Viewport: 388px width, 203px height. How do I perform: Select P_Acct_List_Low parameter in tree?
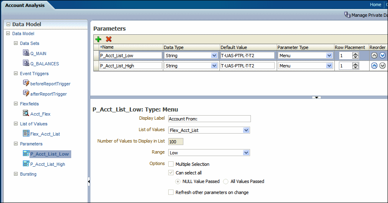pos(50,154)
